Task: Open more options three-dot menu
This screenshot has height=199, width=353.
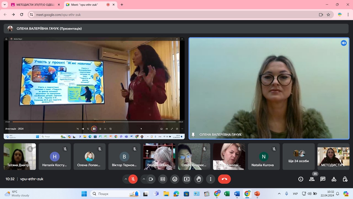Action: click(x=210, y=179)
